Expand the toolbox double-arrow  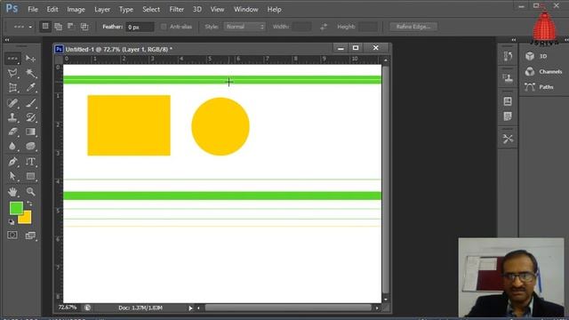[x=7, y=40]
